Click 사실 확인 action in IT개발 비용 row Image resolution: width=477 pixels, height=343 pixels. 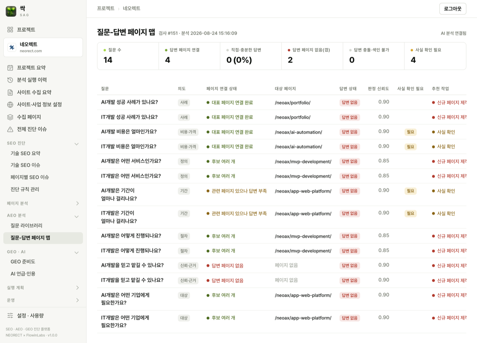click(x=444, y=147)
